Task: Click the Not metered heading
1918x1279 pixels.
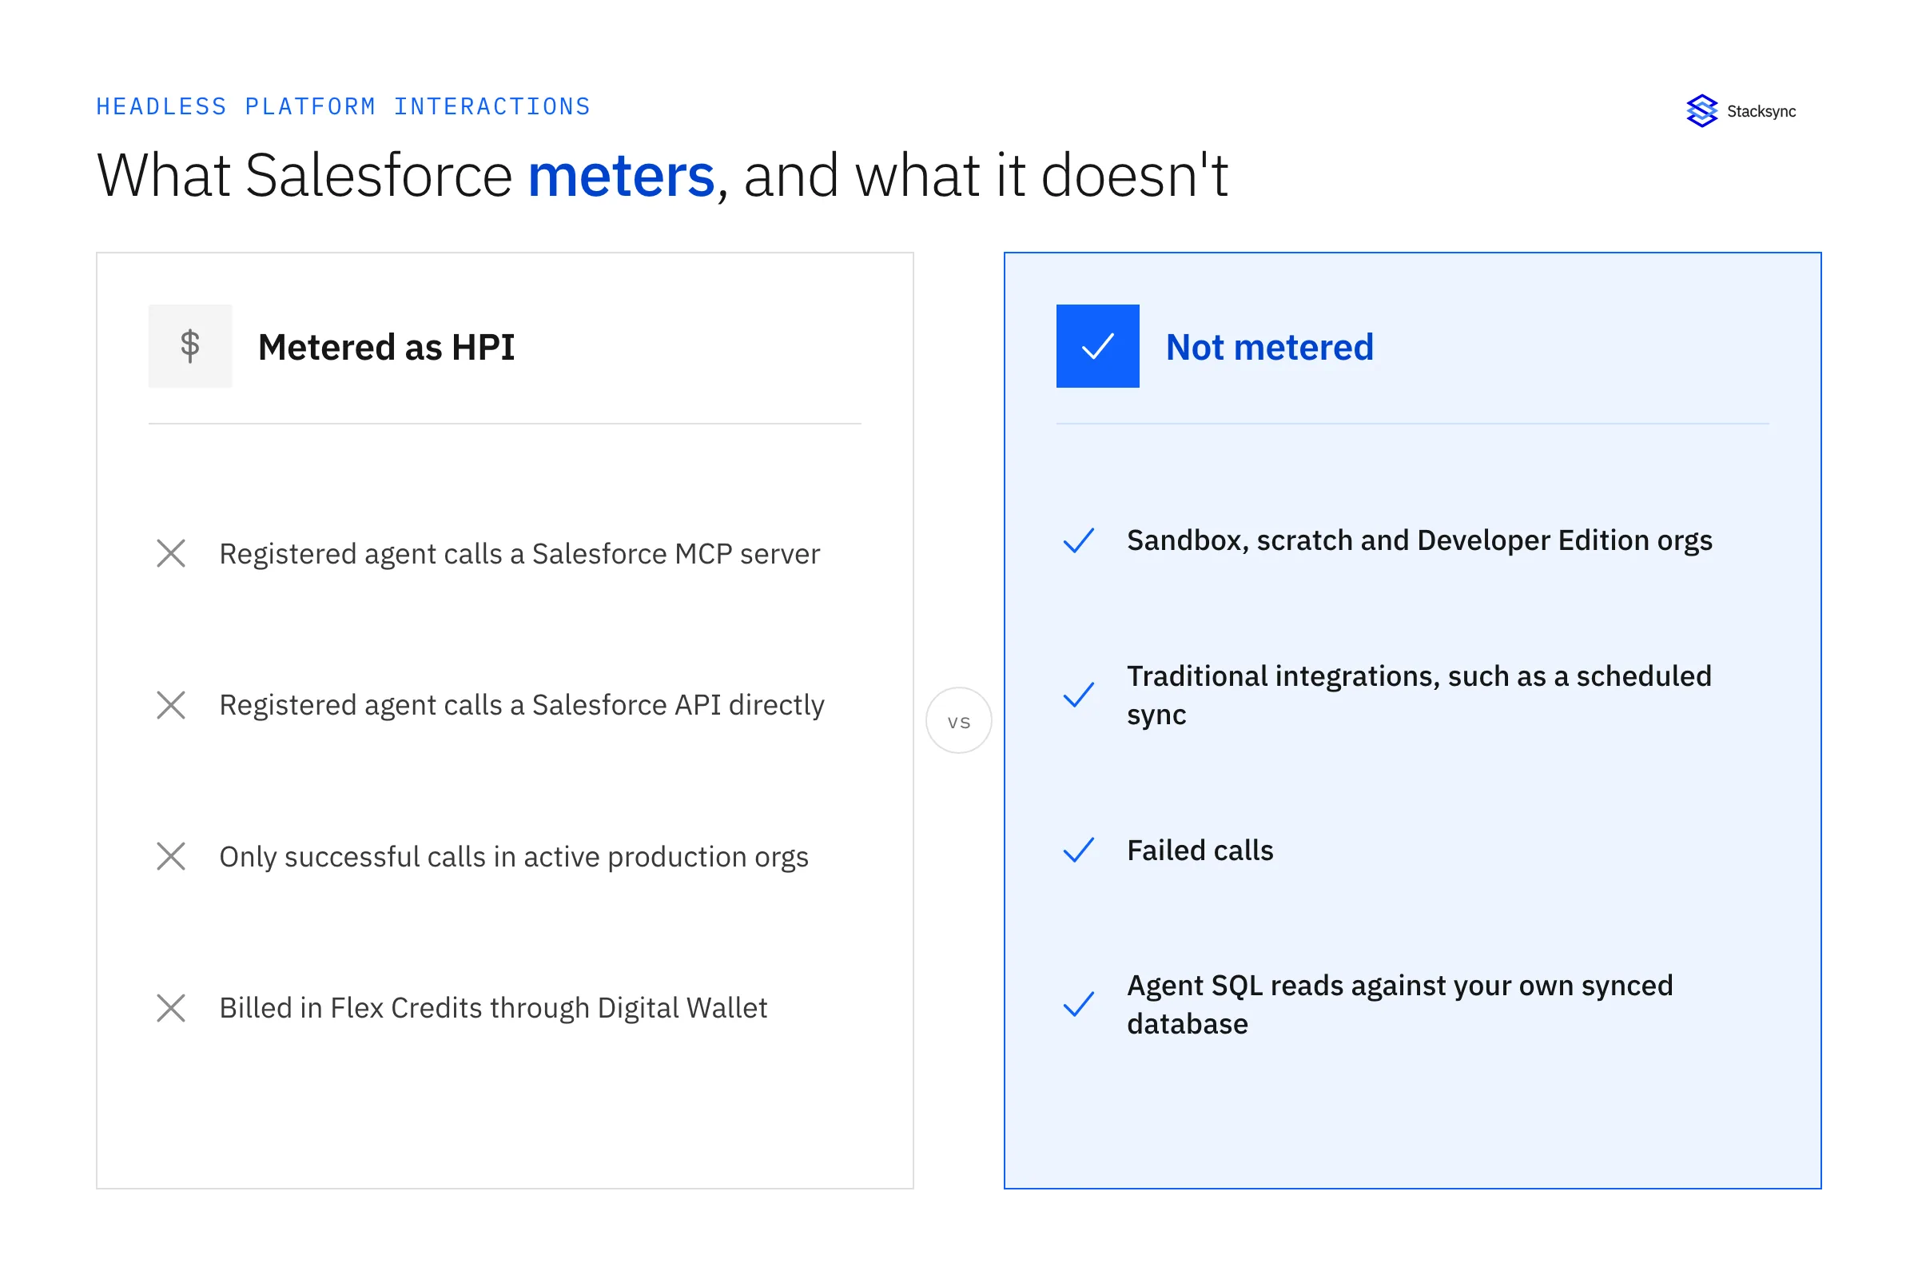Action: [1270, 347]
